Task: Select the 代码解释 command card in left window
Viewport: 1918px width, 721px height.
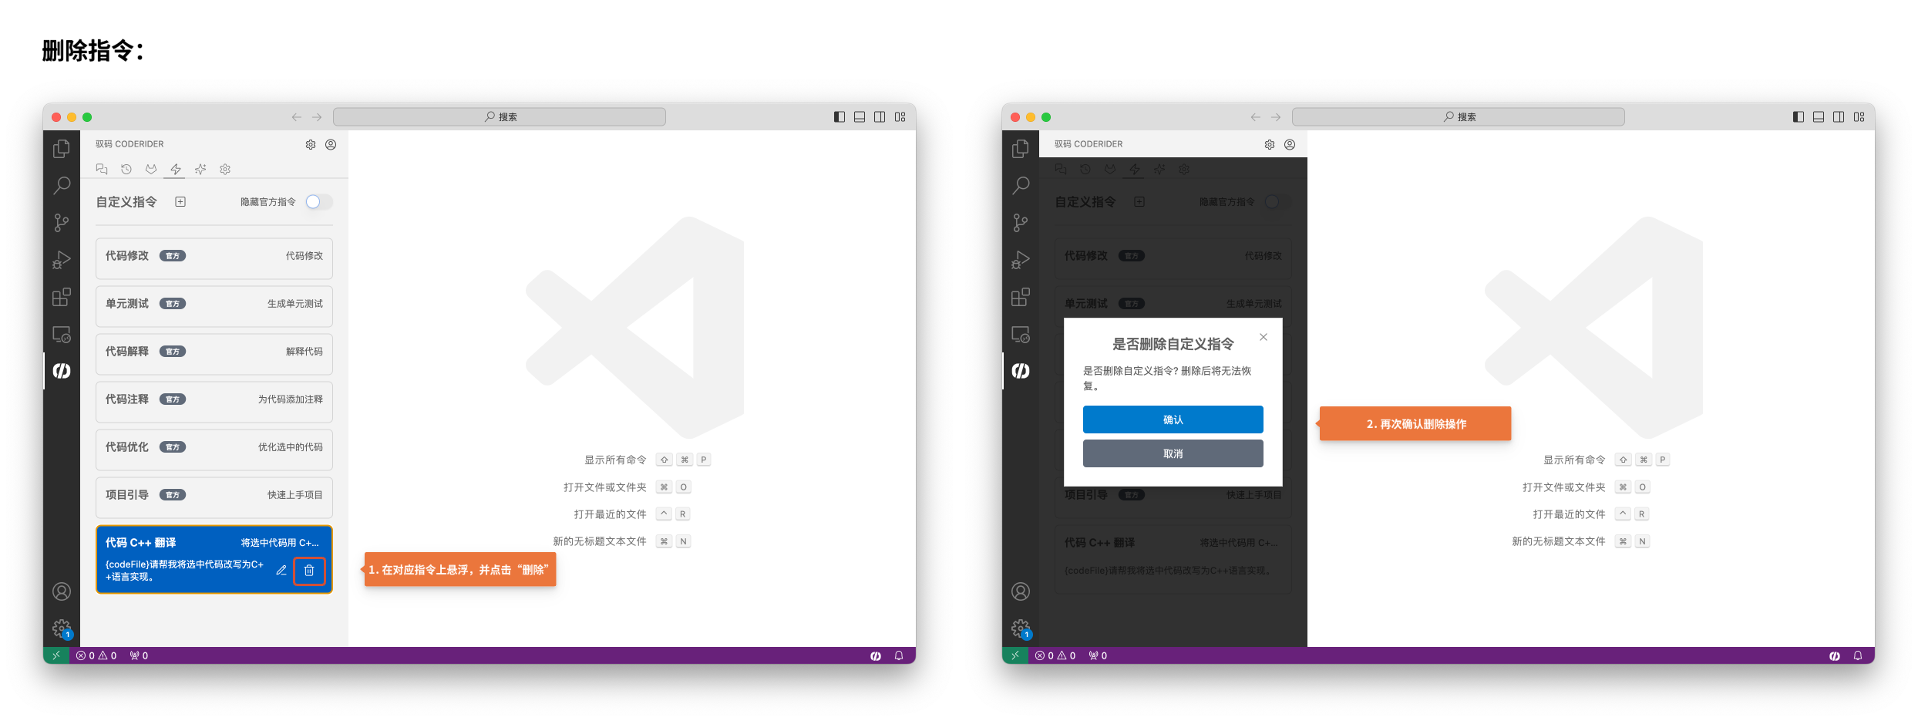Action: pyautogui.click(x=214, y=354)
